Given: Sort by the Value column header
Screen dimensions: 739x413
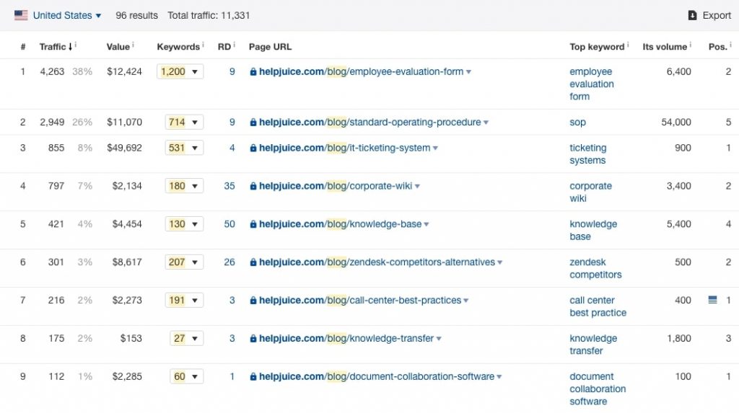Looking at the screenshot, I should (x=118, y=47).
